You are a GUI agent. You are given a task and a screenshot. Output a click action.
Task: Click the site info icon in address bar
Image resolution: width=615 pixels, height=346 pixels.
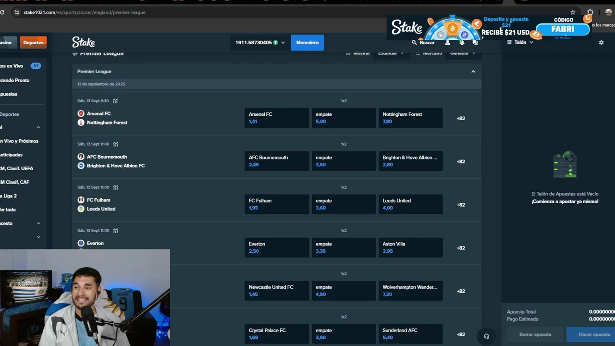[x=17, y=12]
